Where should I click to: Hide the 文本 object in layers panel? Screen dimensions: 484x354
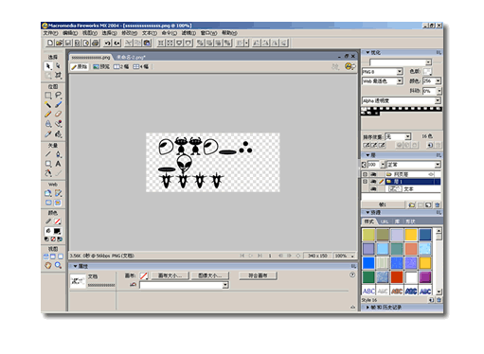(373, 188)
